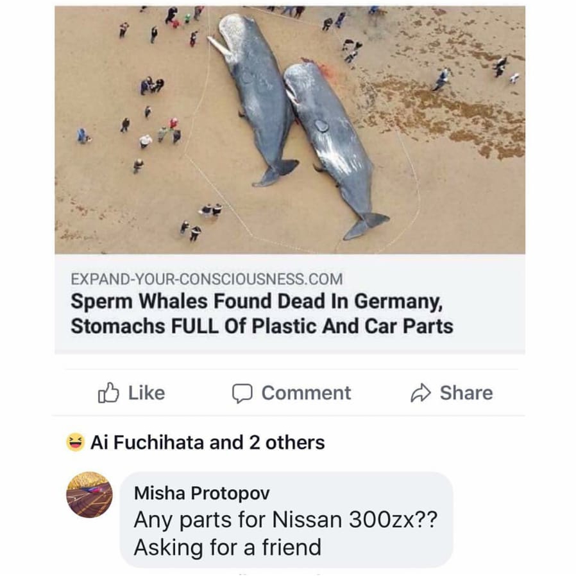Open the Misha Protopov name link
Image resolution: width=576 pixels, height=576 pixels.
coord(201,493)
